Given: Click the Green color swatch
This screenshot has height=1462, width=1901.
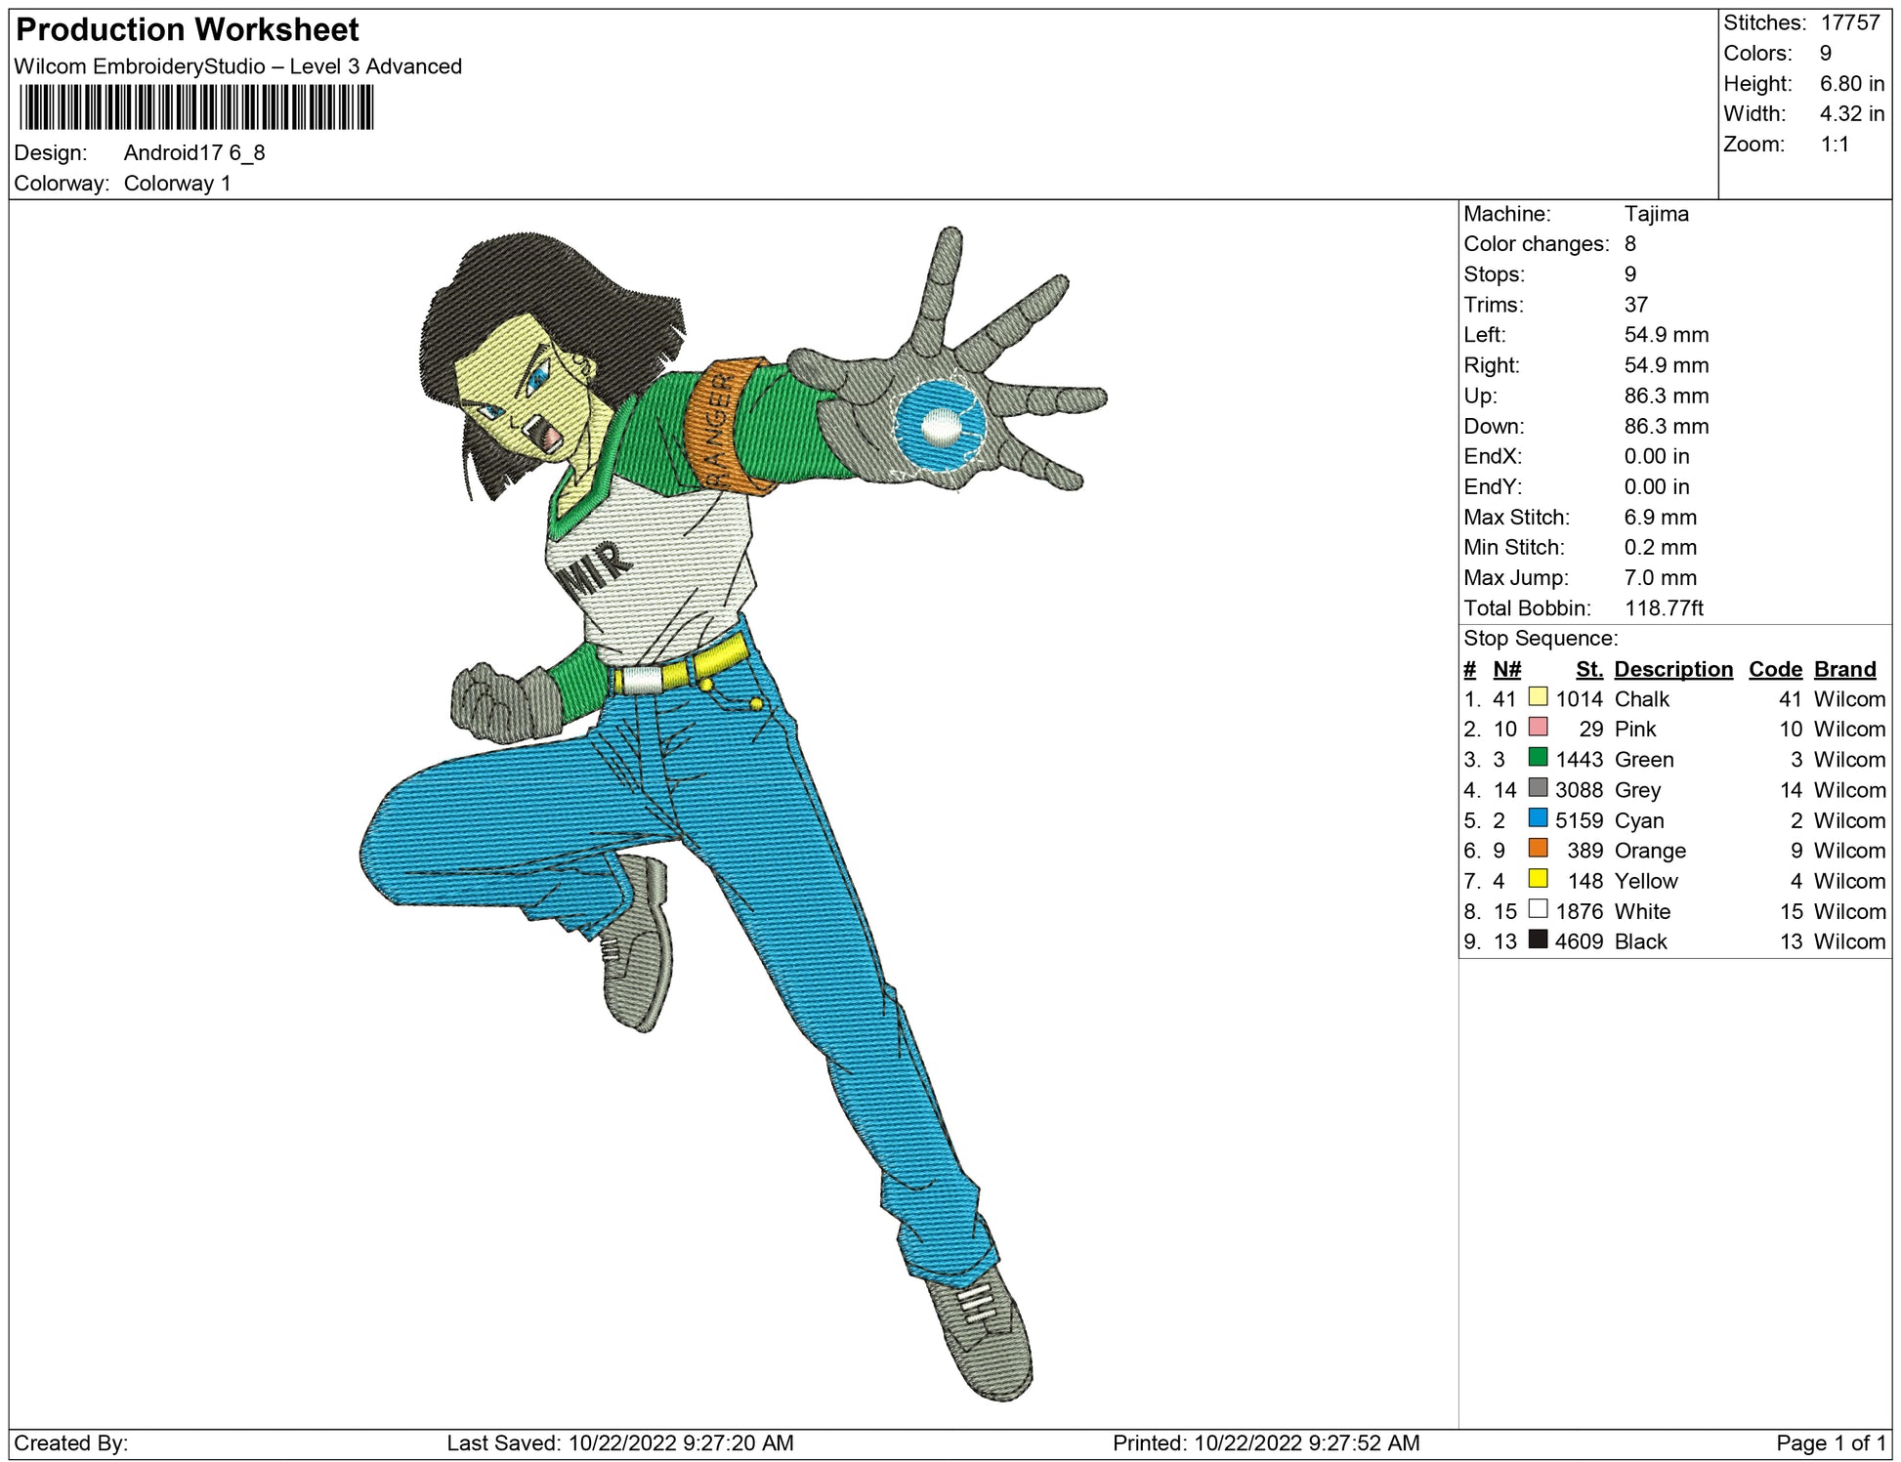Looking at the screenshot, I should pyautogui.click(x=1538, y=757).
